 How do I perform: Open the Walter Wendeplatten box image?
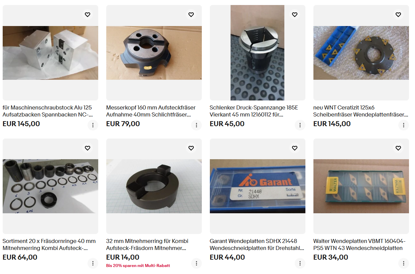[361, 186]
